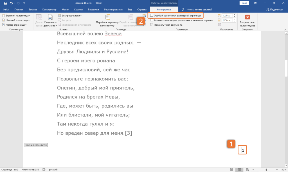
Task: Open the Вид ribbon tab
Action: [x=130, y=10]
